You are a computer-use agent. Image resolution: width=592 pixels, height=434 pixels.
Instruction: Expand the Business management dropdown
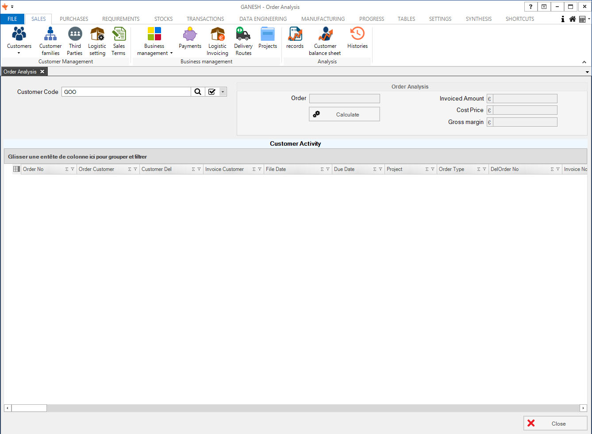[171, 53]
